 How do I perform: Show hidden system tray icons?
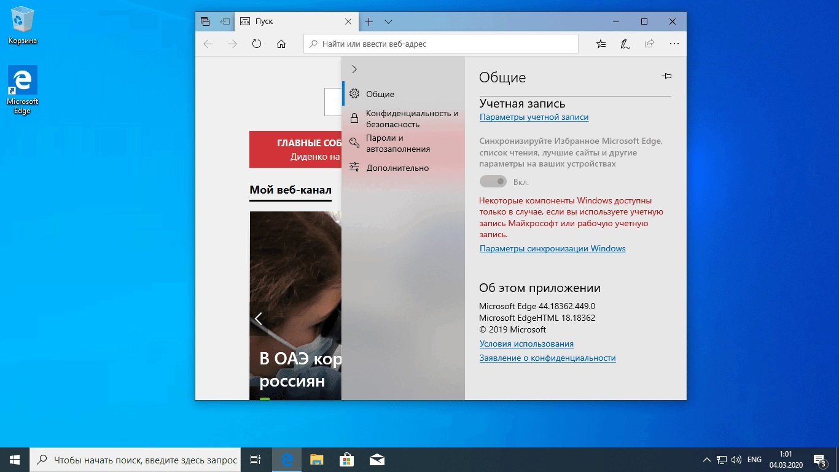pyautogui.click(x=707, y=460)
